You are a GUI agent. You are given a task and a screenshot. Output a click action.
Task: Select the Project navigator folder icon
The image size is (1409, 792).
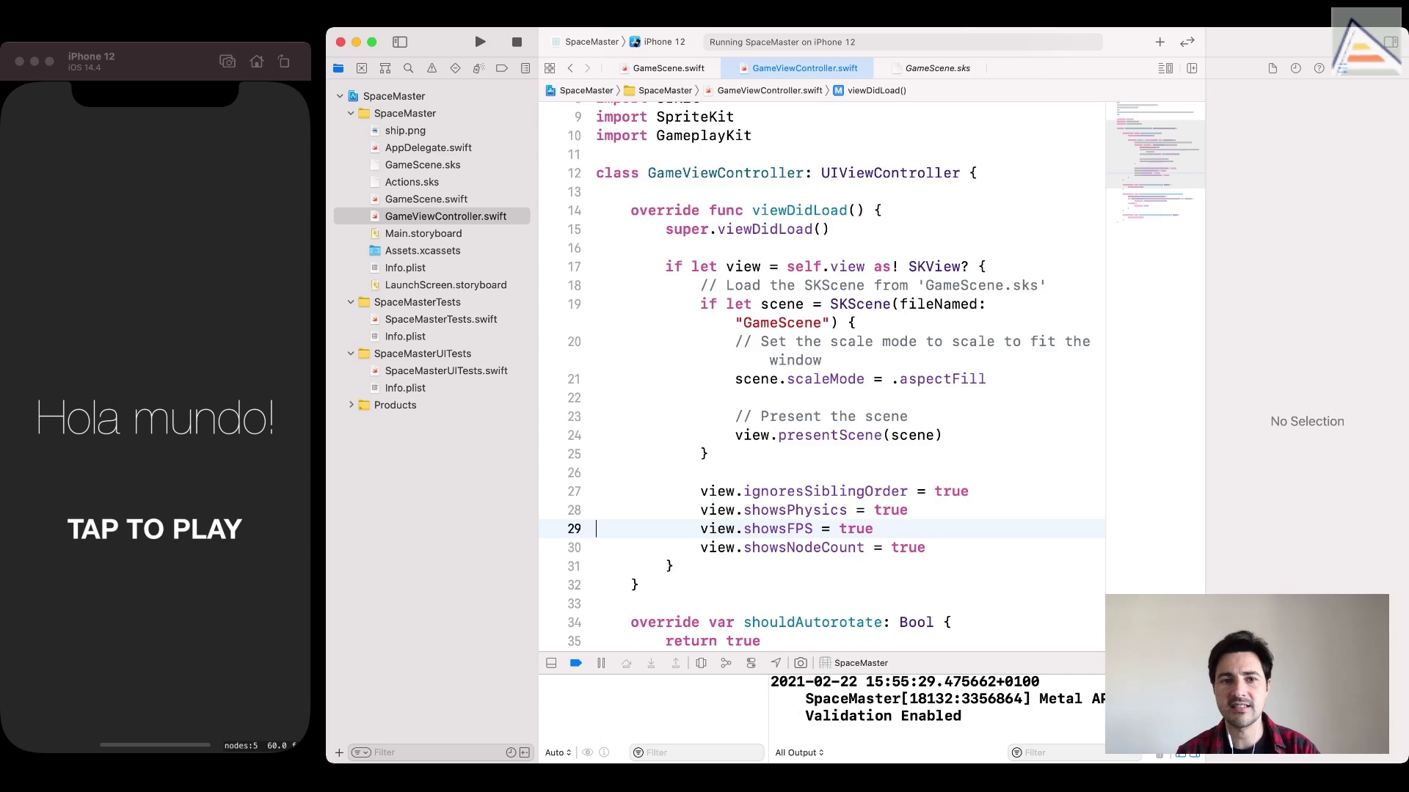[x=338, y=68]
